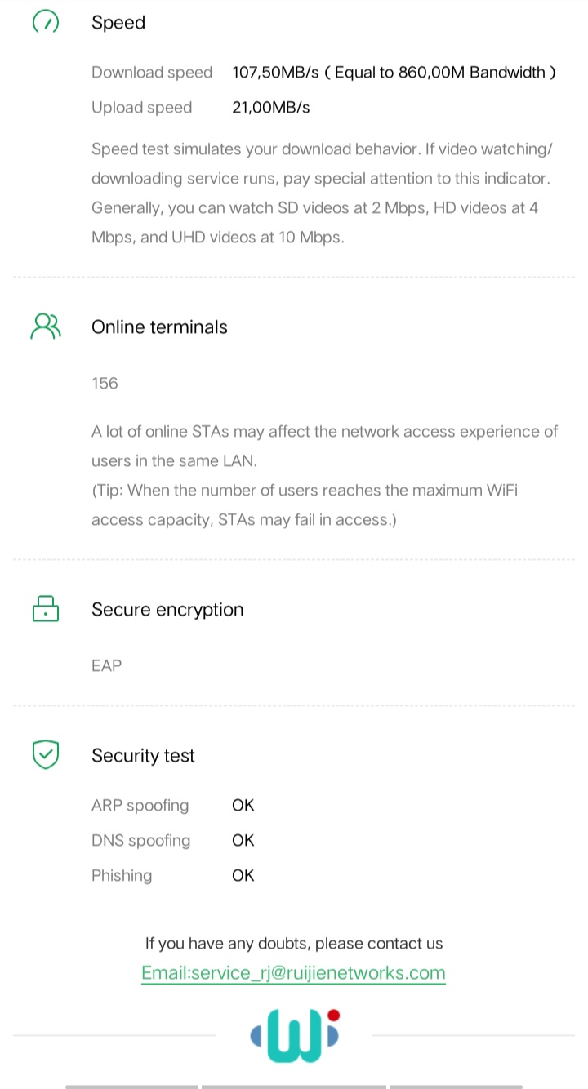Click the Secure encryption lock icon
Image resolution: width=588 pixels, height=1089 pixels.
(46, 609)
